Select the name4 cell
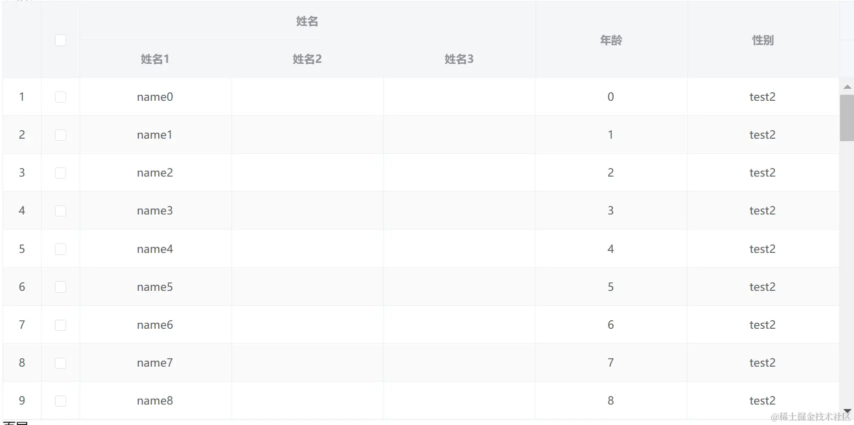 point(155,249)
